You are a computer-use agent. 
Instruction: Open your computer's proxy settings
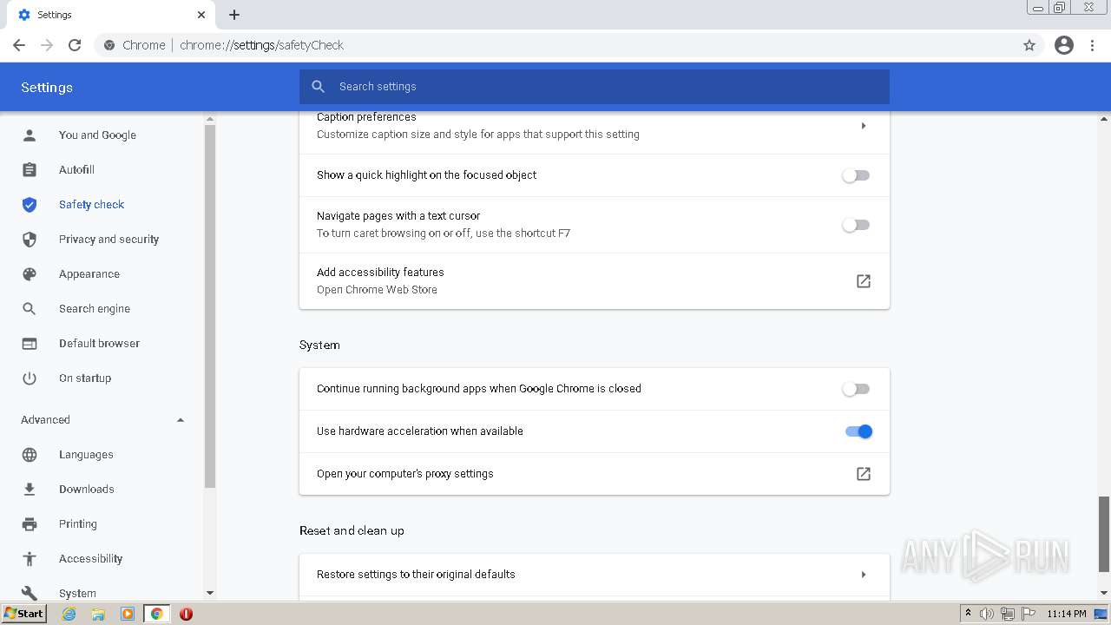pos(595,474)
